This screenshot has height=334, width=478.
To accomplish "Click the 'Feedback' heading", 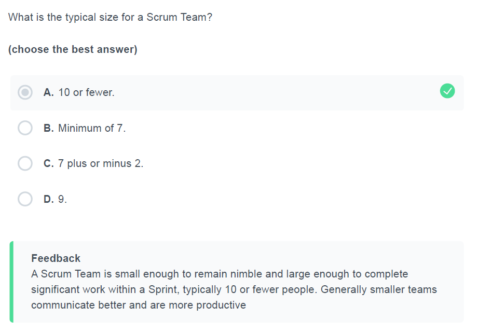I will (x=56, y=258).
